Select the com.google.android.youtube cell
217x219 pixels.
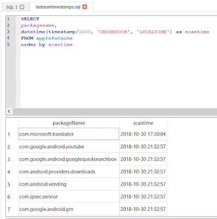(x=69, y=147)
